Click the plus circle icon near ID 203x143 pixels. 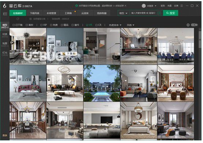(x=188, y=25)
